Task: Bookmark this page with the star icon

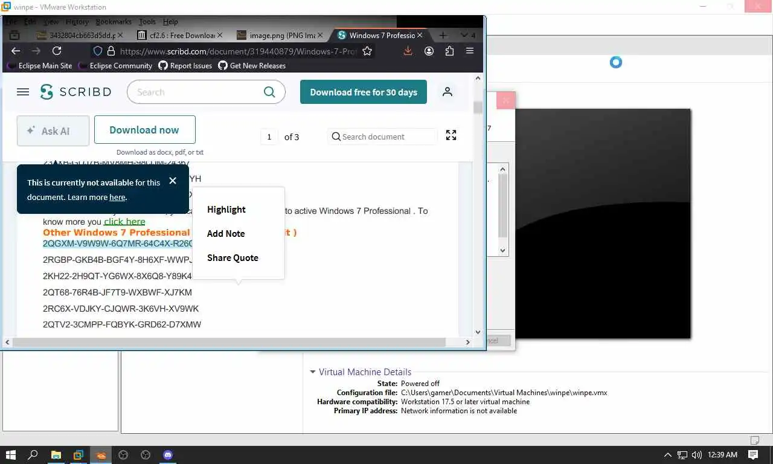Action: point(367,51)
